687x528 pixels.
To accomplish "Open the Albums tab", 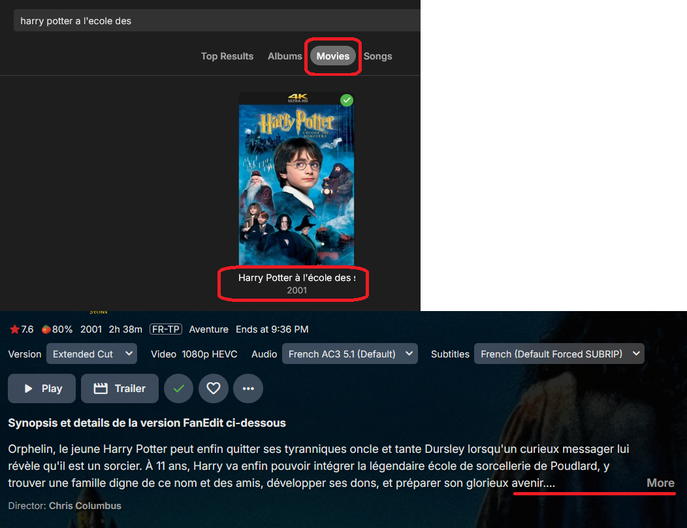I will click(x=285, y=56).
